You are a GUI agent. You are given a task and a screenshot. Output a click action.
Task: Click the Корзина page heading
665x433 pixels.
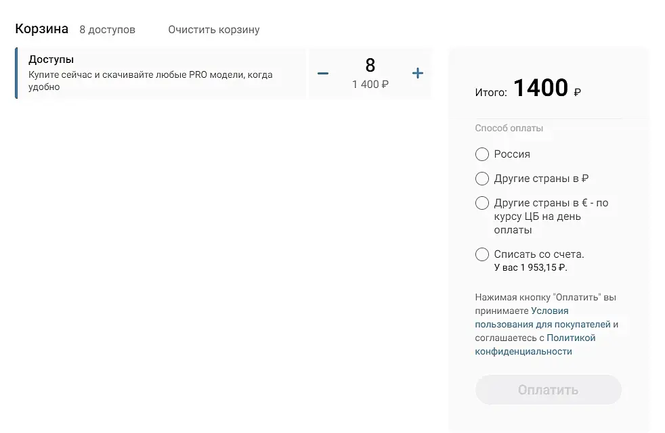pos(42,29)
